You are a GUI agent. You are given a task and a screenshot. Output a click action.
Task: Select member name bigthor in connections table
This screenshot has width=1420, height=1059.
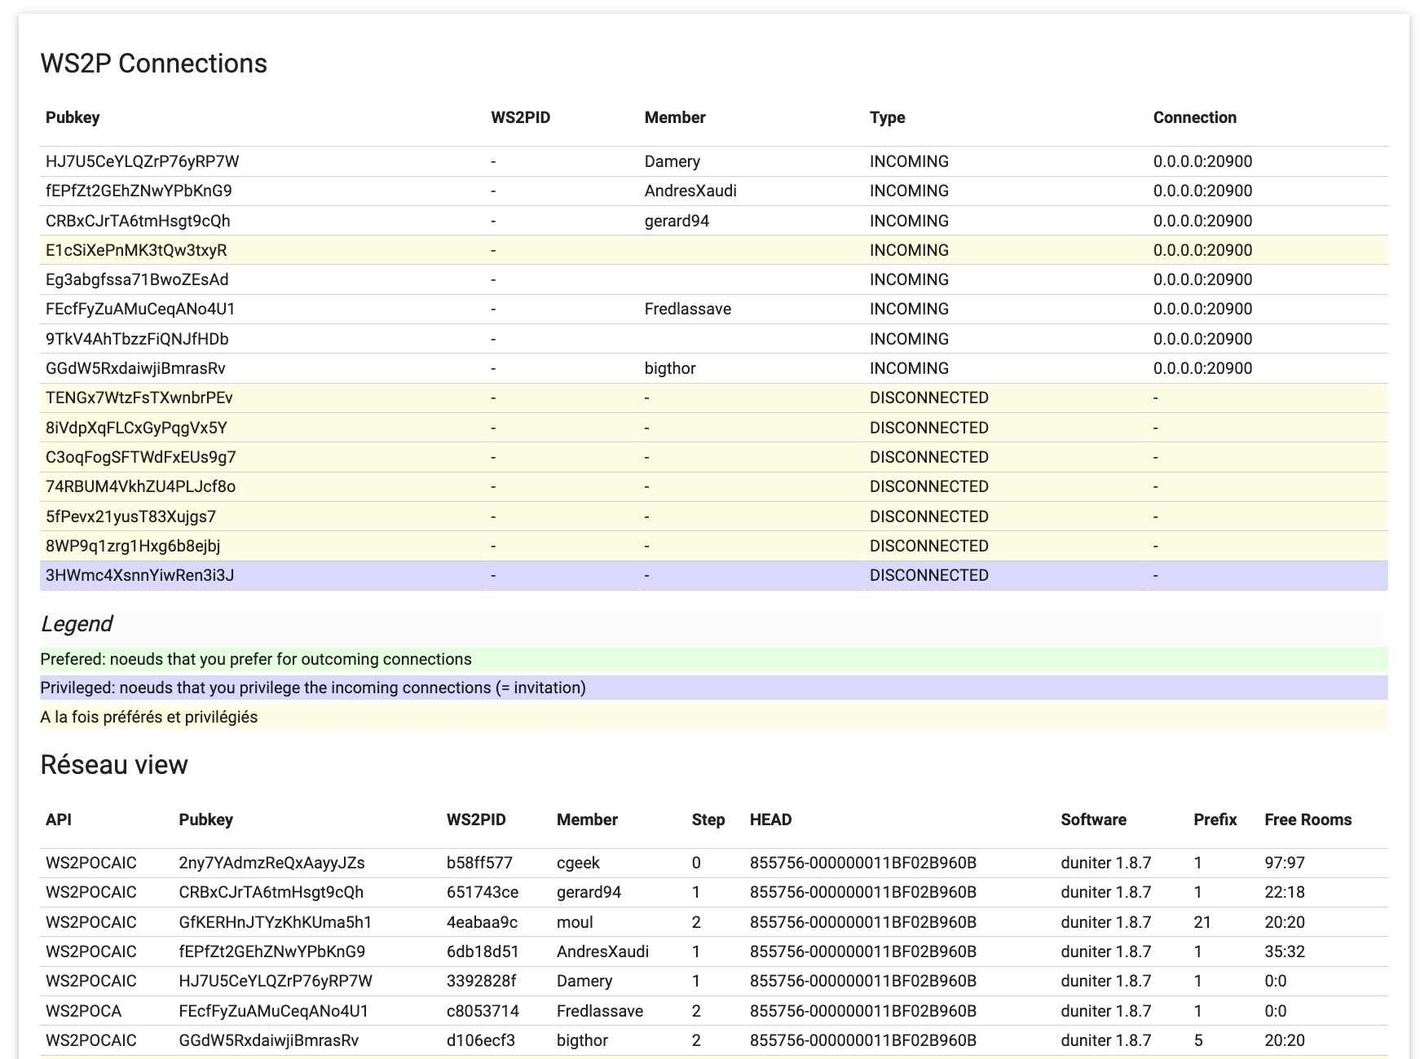coord(669,368)
